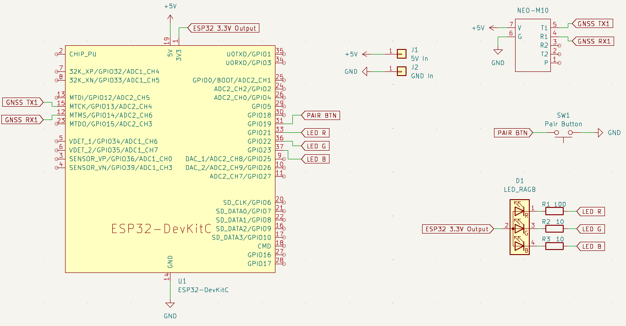Select the T2 pin name on NEO-M10
Viewport: 626px width, 326px height.
coord(544,54)
